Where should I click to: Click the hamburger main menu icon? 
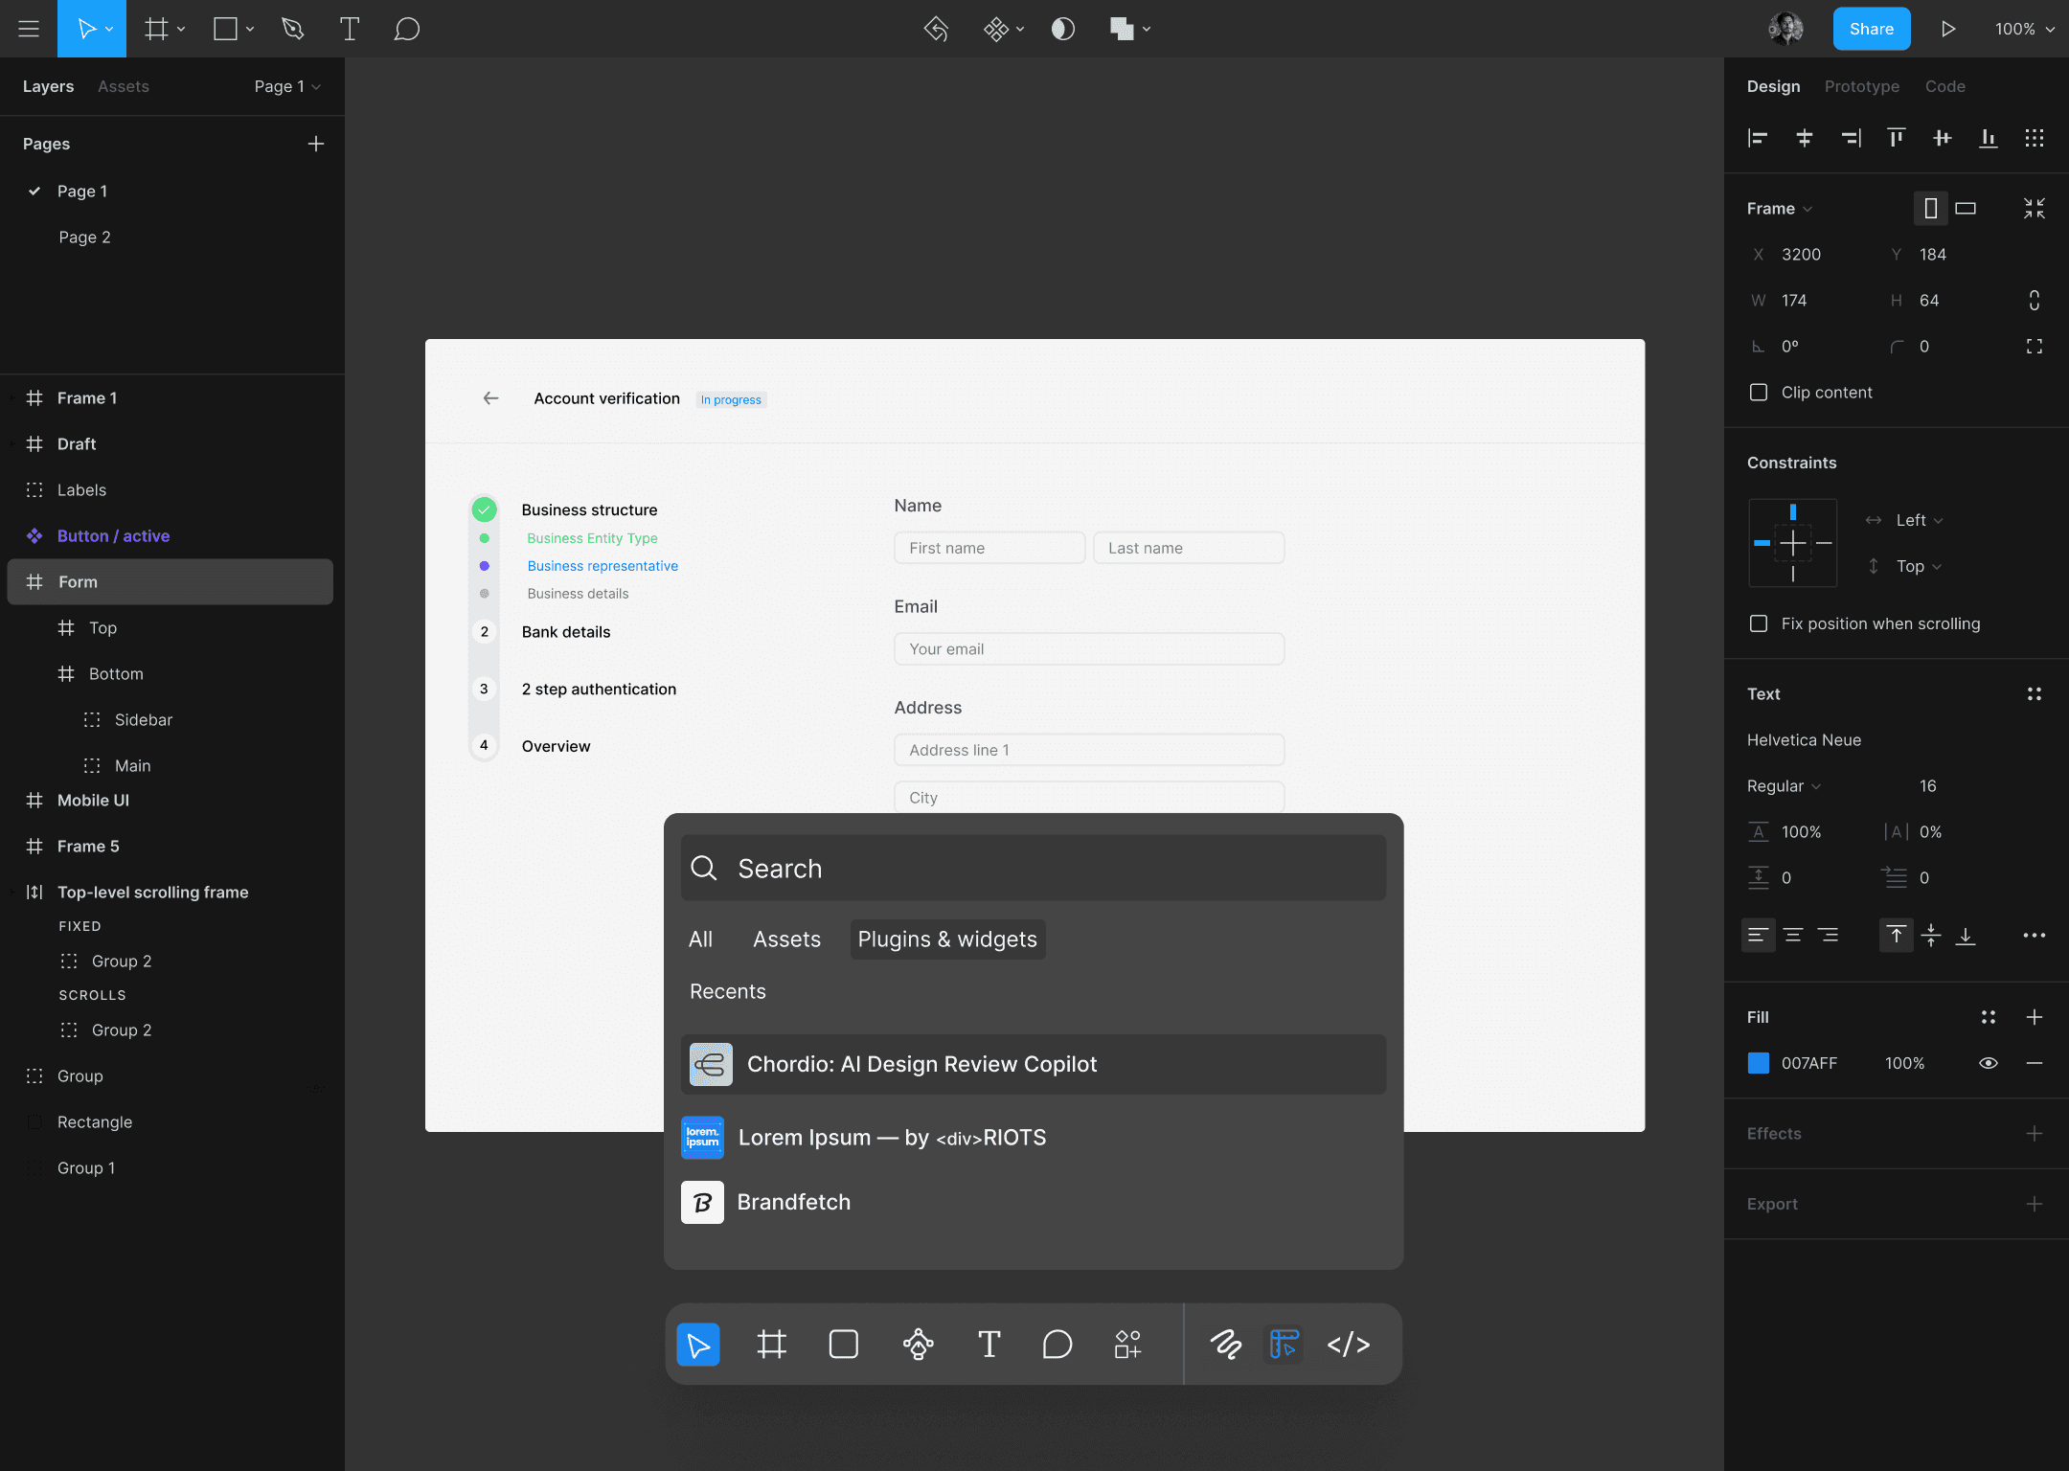[x=29, y=29]
